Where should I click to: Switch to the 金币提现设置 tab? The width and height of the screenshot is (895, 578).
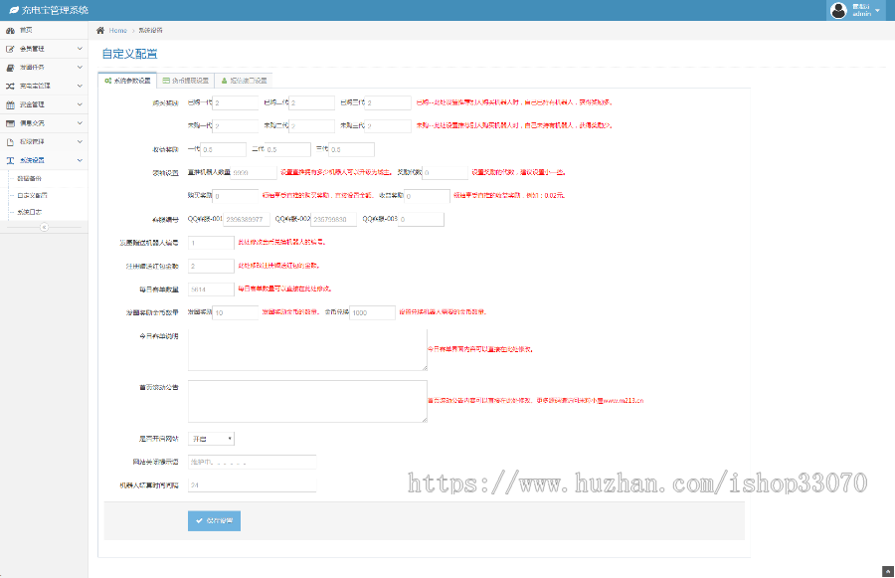(186, 81)
